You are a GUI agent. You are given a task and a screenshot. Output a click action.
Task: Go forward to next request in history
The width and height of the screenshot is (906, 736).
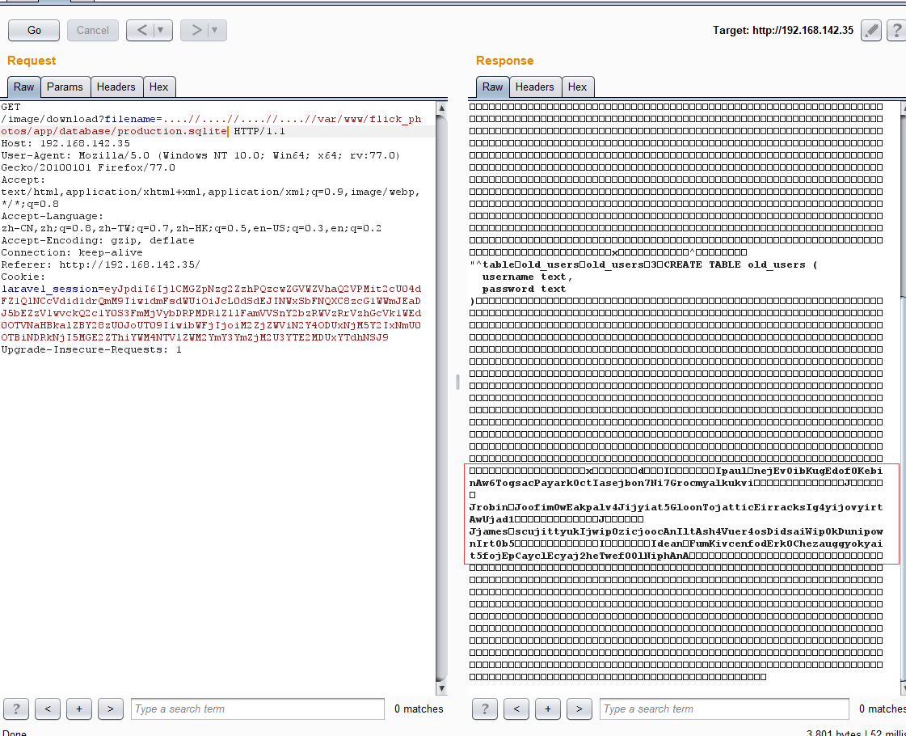tap(196, 30)
